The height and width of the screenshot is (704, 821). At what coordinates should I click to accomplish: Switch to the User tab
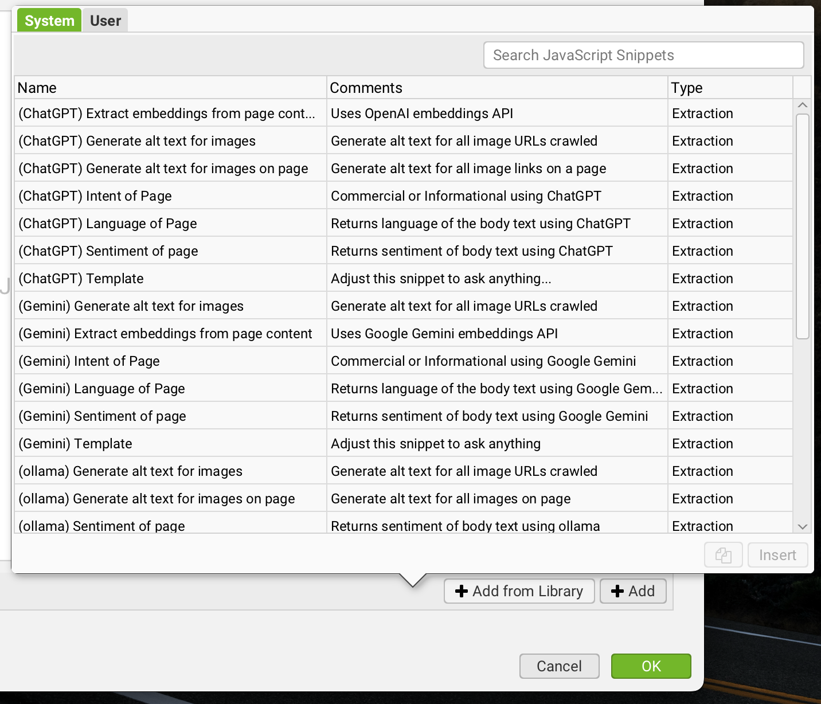click(x=105, y=21)
